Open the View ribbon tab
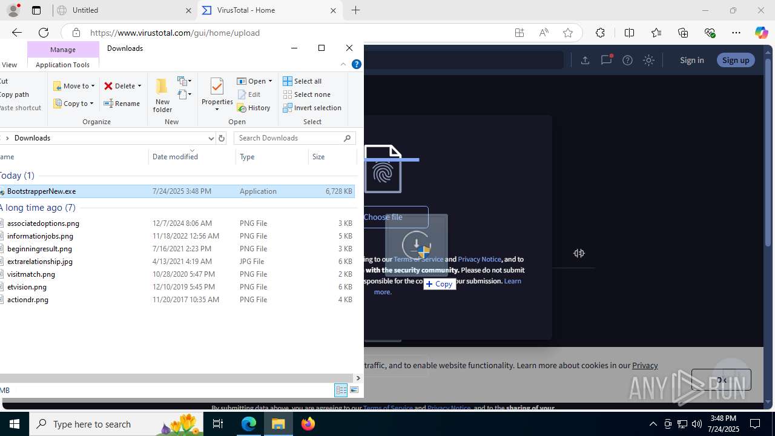The image size is (775, 436). (x=9, y=65)
